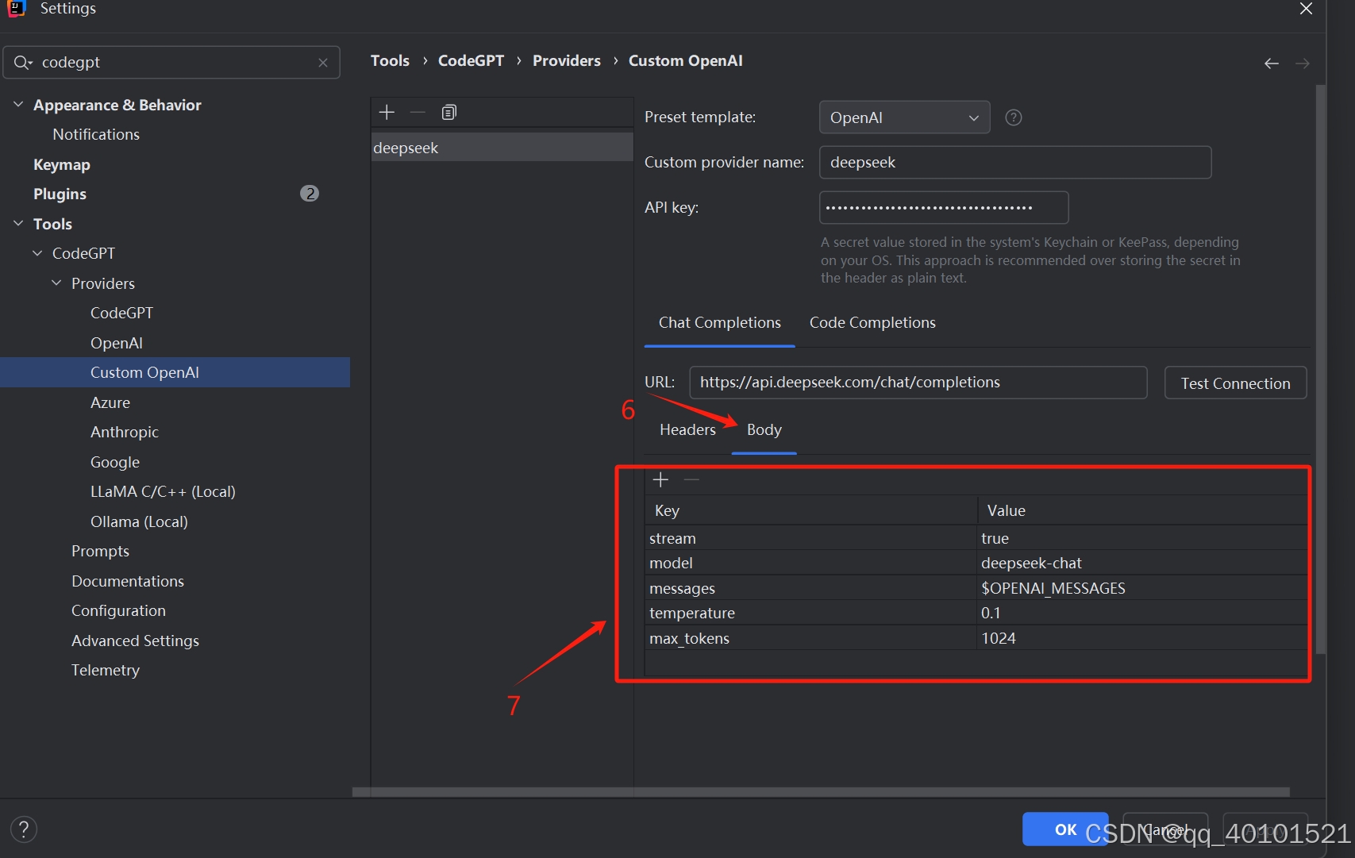The height and width of the screenshot is (858, 1355).
Task: Open Notifications settings
Action: pos(96,135)
